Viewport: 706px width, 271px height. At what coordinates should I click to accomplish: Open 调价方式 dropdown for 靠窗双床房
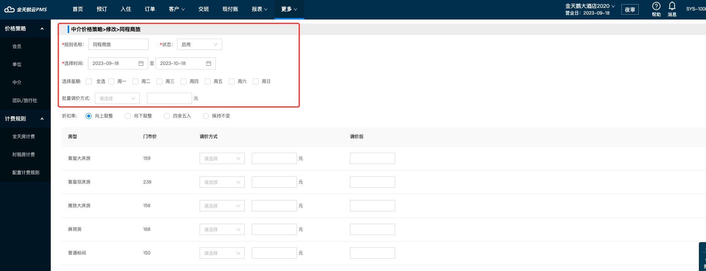[x=222, y=182]
